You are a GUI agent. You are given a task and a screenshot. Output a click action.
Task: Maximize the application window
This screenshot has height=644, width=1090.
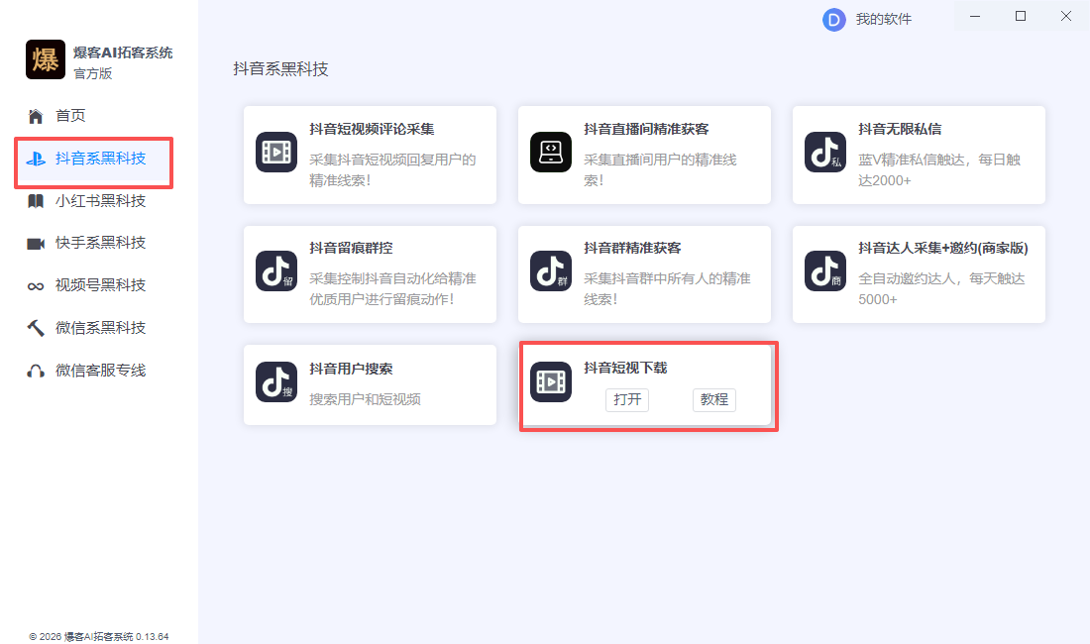(x=1021, y=16)
